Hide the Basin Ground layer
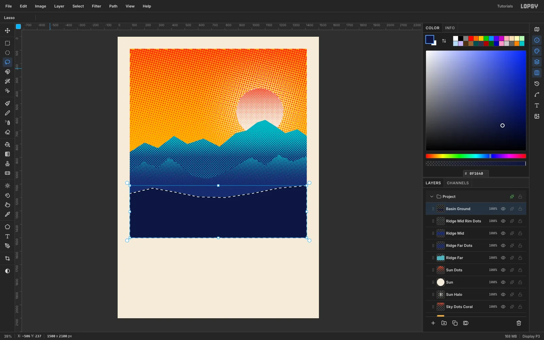The width and height of the screenshot is (544, 340). (x=503, y=209)
